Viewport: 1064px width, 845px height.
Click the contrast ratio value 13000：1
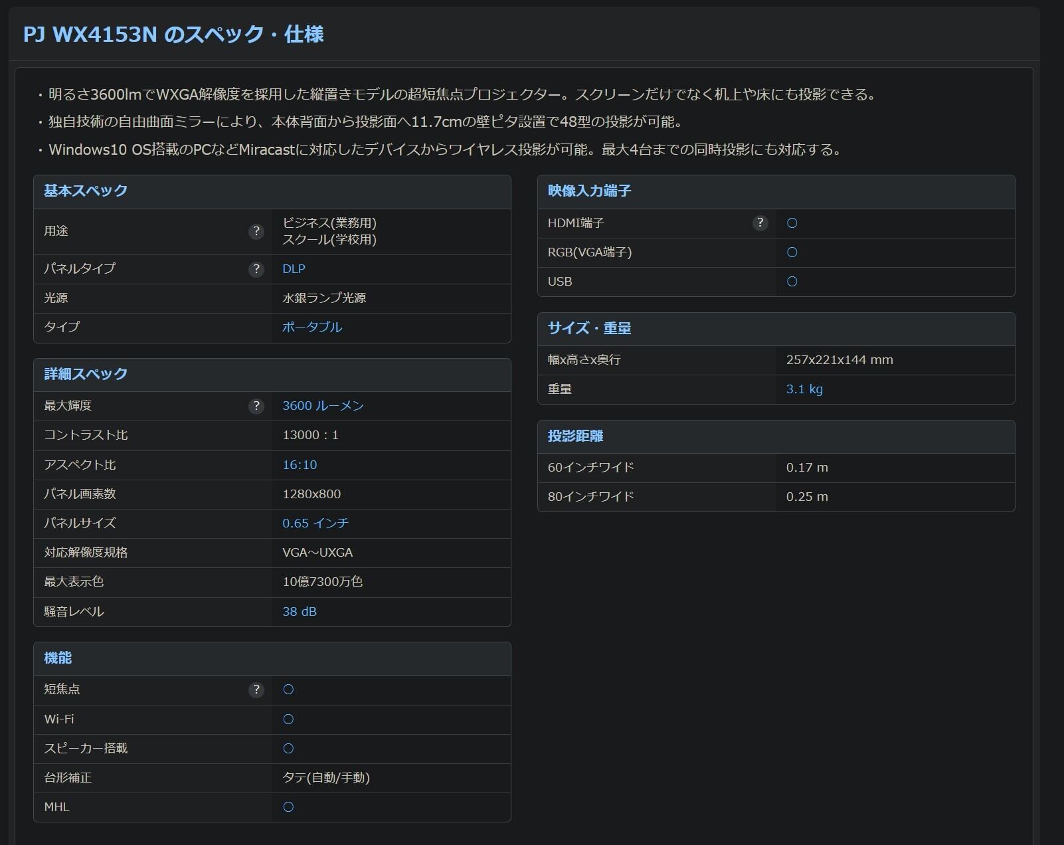[311, 435]
